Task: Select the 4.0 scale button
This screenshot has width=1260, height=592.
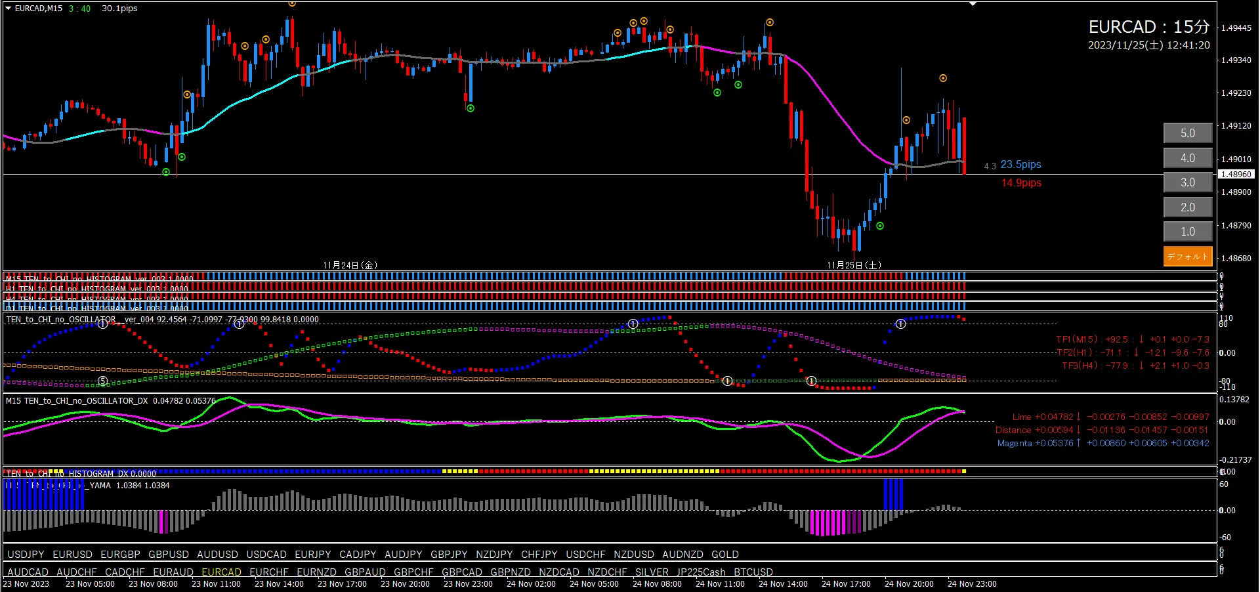Action: pos(1188,158)
